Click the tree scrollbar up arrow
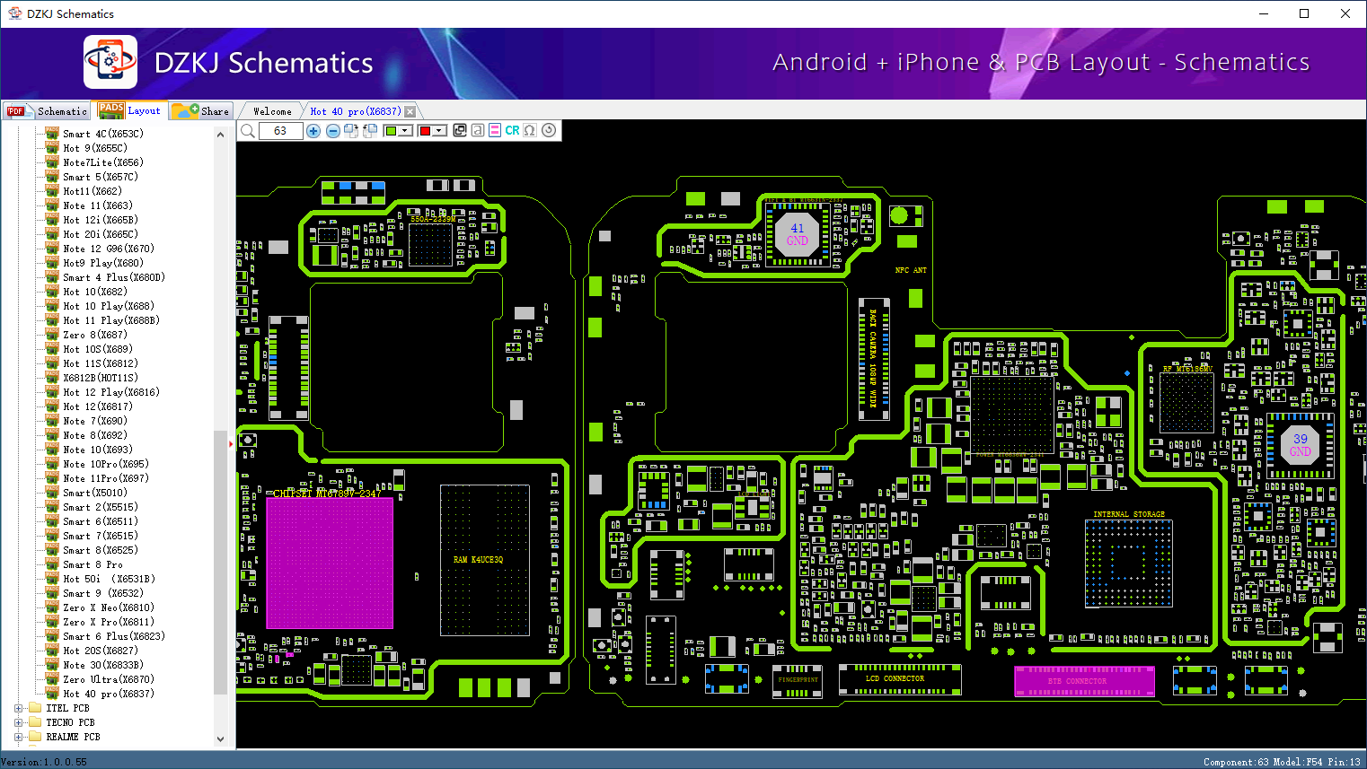Image resolution: width=1367 pixels, height=769 pixels. click(x=221, y=135)
